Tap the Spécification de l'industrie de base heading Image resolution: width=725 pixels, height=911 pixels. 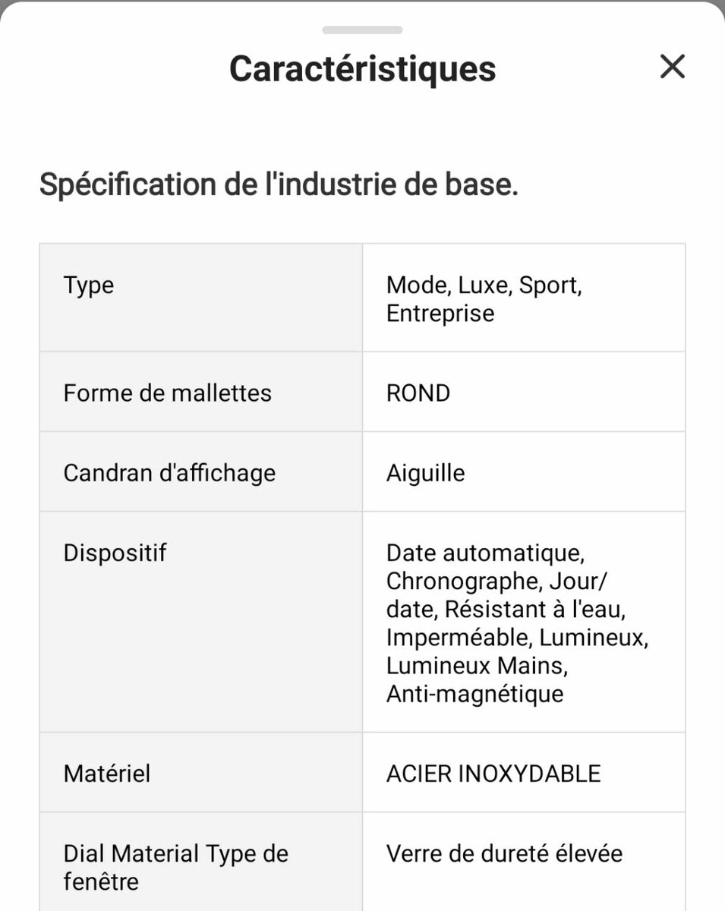point(279,185)
